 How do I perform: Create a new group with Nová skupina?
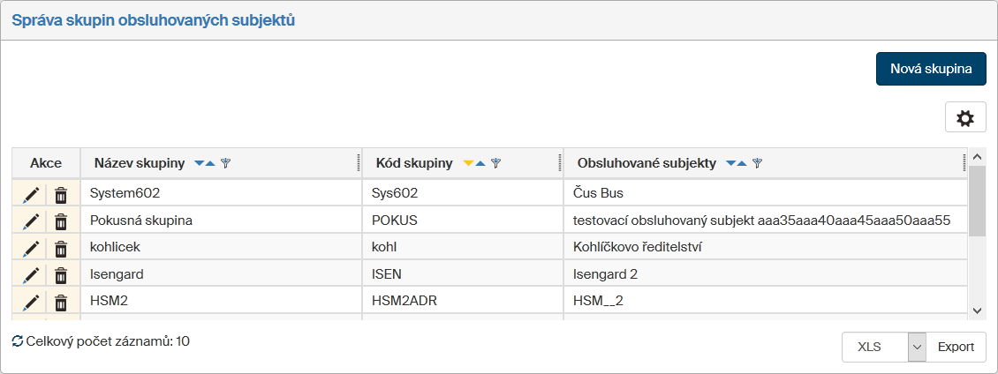931,69
